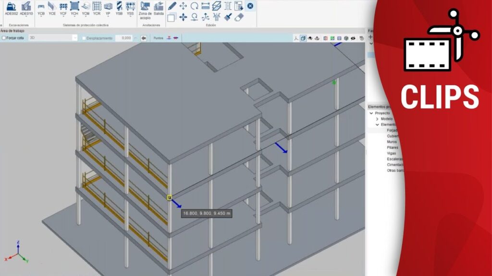
Task: Open the 3D view dropdown
Action: [x=74, y=38]
